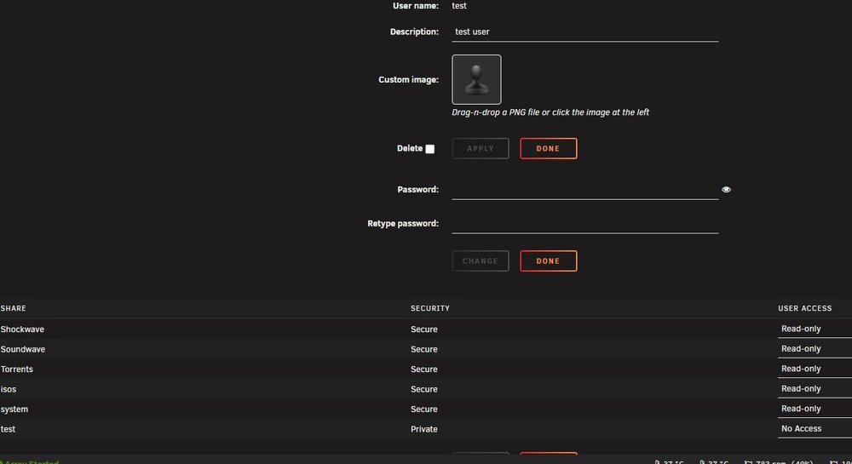Click DONE next to CHANGE

click(x=548, y=261)
